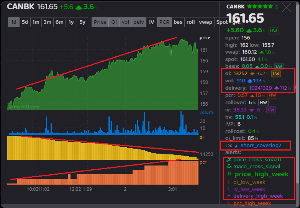
Task: Toggle the Price chart series
Action: pos(100,22)
